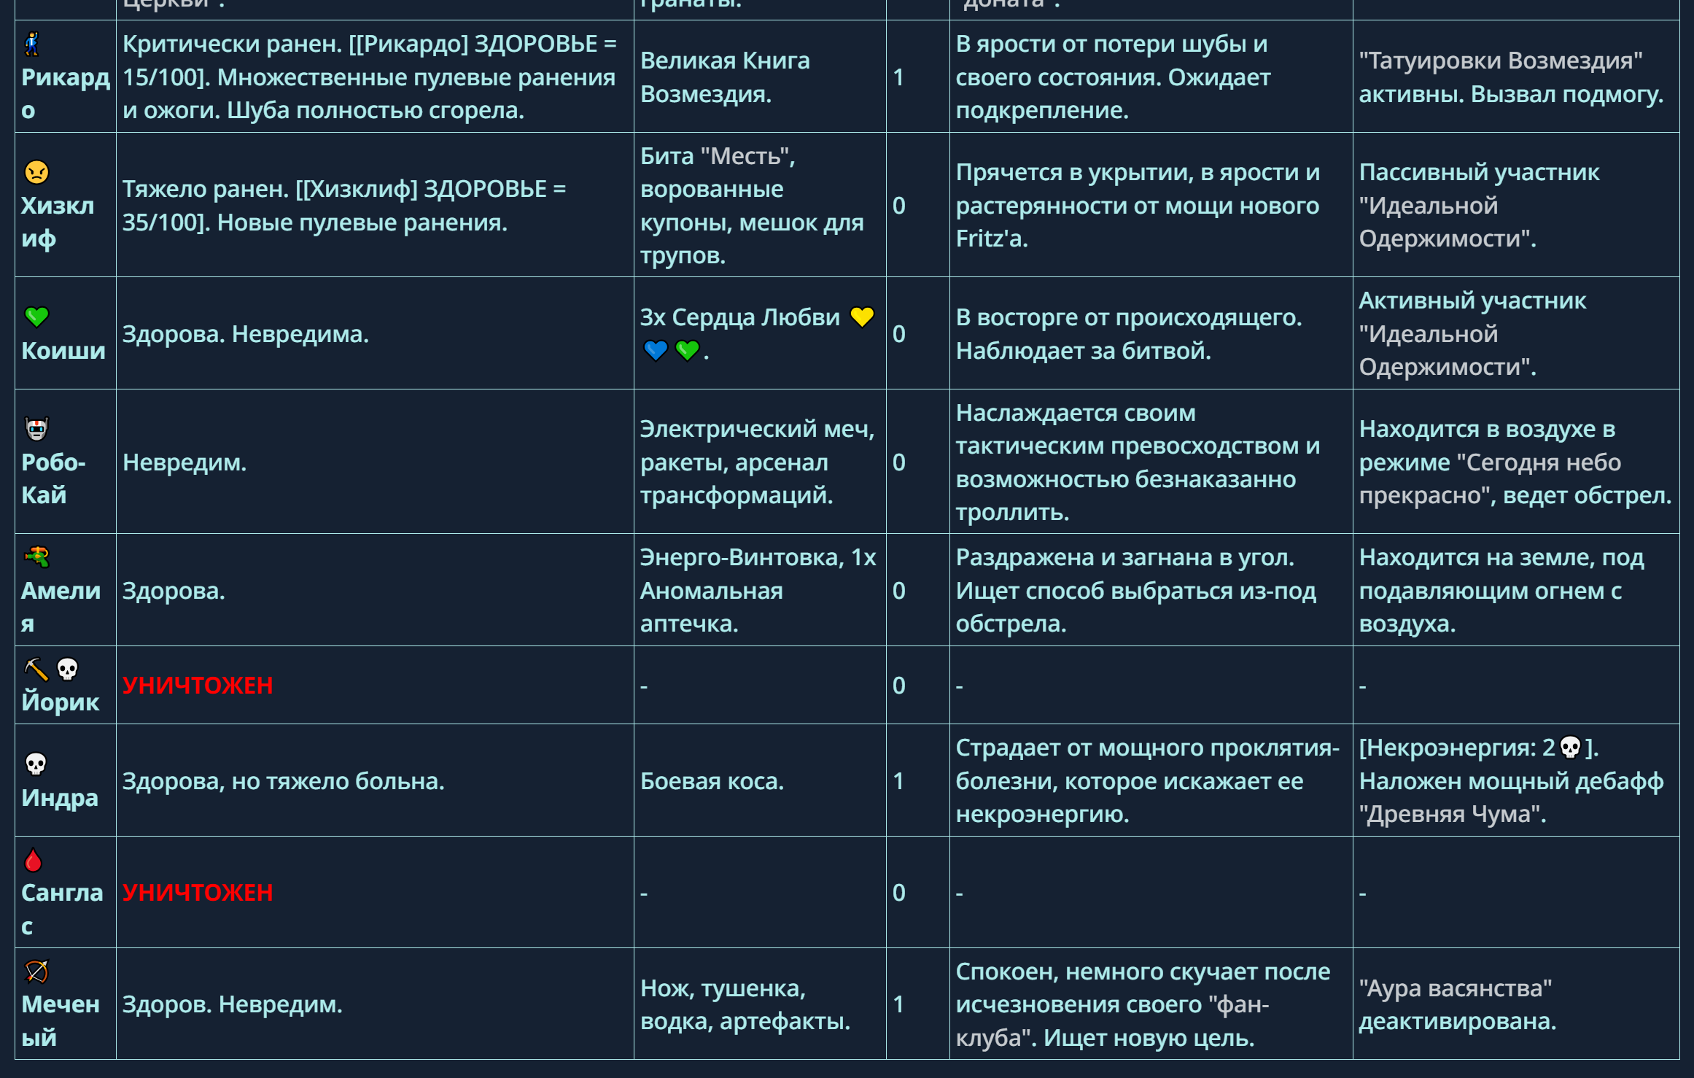This screenshot has width=1694, height=1078.
Task: Click the robot face icon above Робо-Кай
Action: [x=36, y=429]
